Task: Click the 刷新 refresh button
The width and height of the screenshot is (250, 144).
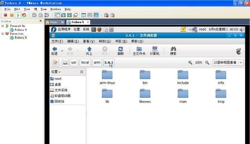Action: pyautogui.click(x=120, y=51)
